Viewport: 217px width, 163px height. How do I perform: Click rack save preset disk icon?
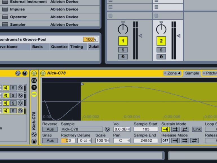coord(25,73)
